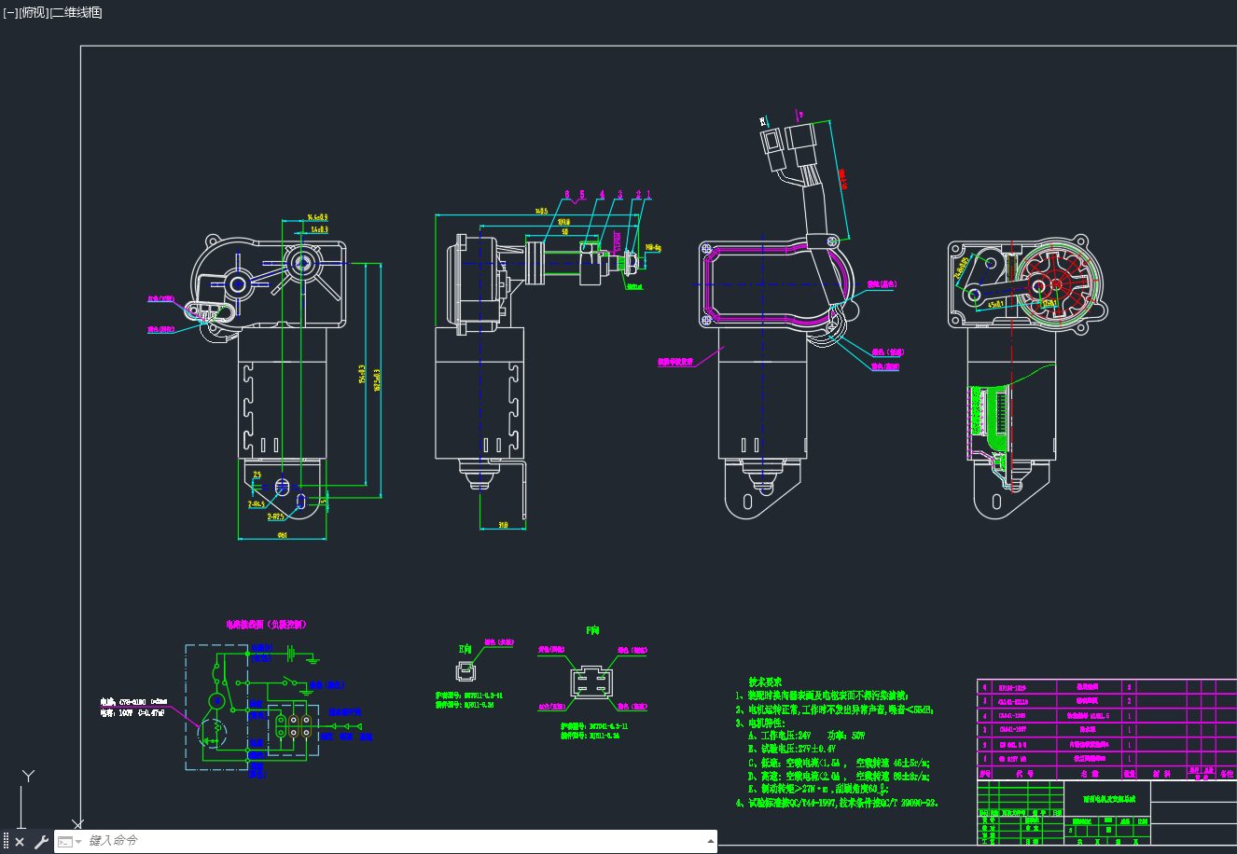This screenshot has height=854, width=1237.
Task: Select the 工作电压:24V specification line
Action: click(x=807, y=736)
